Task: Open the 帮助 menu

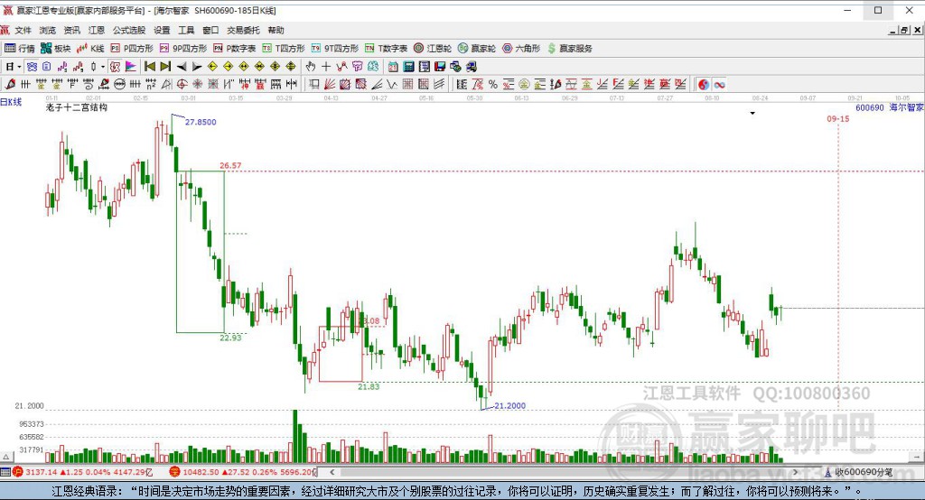Action: point(276,30)
